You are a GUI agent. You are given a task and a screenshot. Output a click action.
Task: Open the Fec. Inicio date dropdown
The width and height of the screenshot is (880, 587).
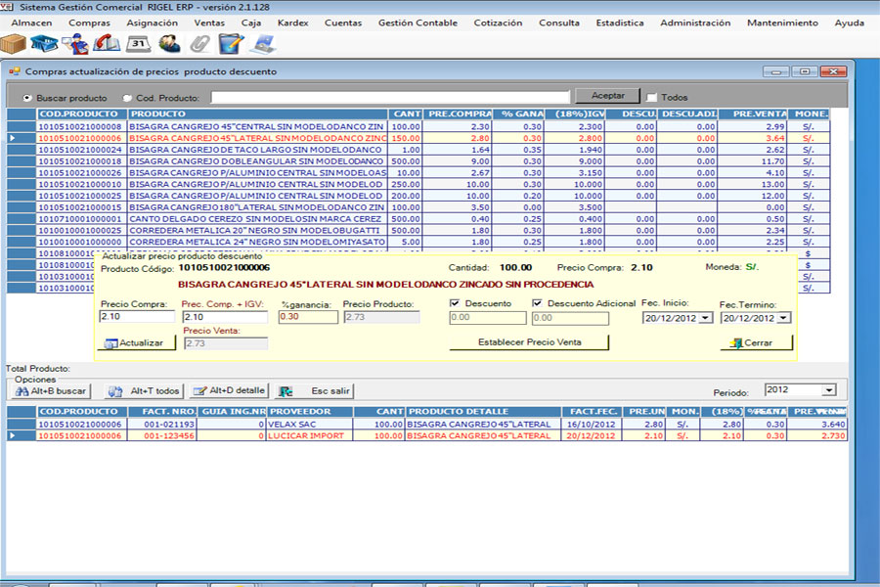tap(706, 318)
